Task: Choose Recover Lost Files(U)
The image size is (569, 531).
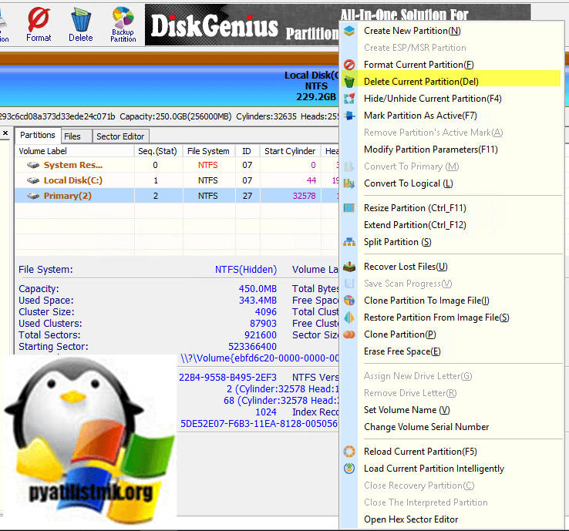Action: [x=406, y=267]
